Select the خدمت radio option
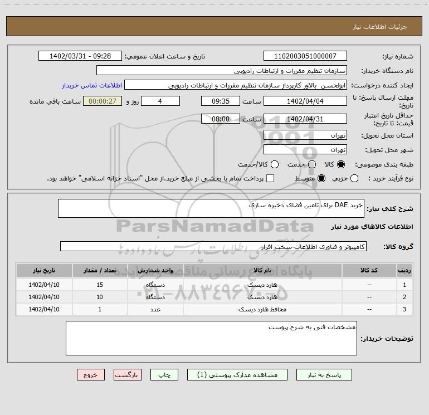Screen dimensions: 429x415 (x=312, y=164)
